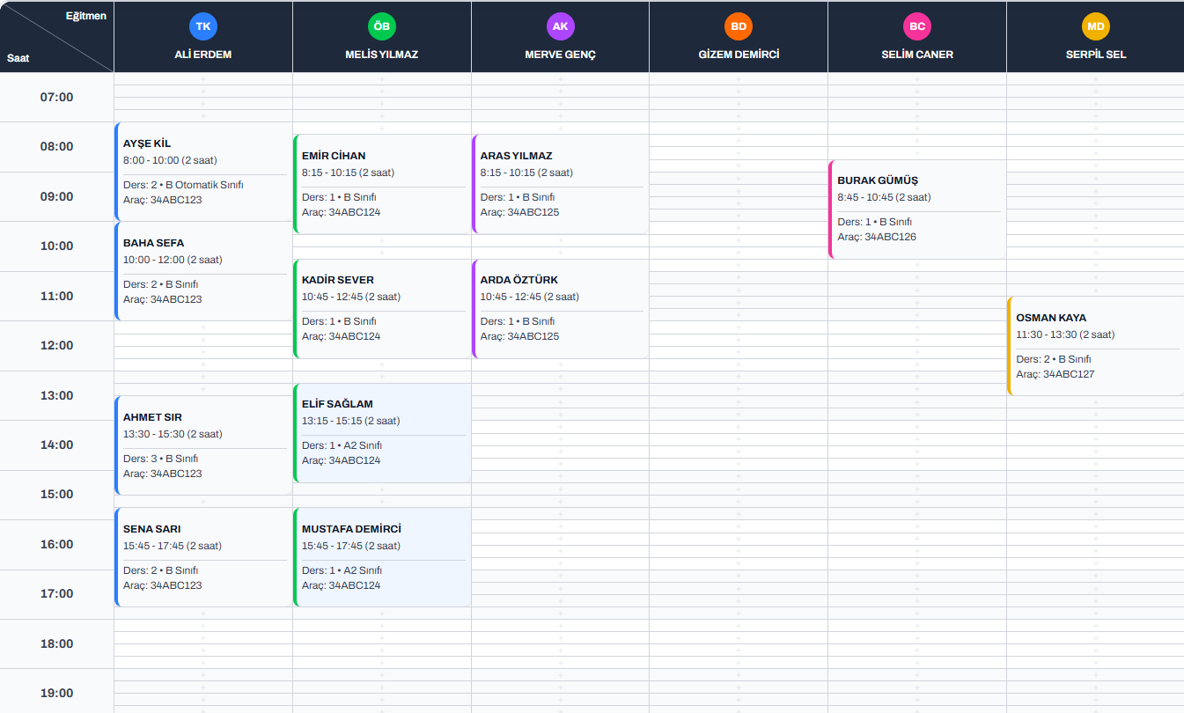Click Gizem Demirci's orange BD avatar

pos(739,26)
